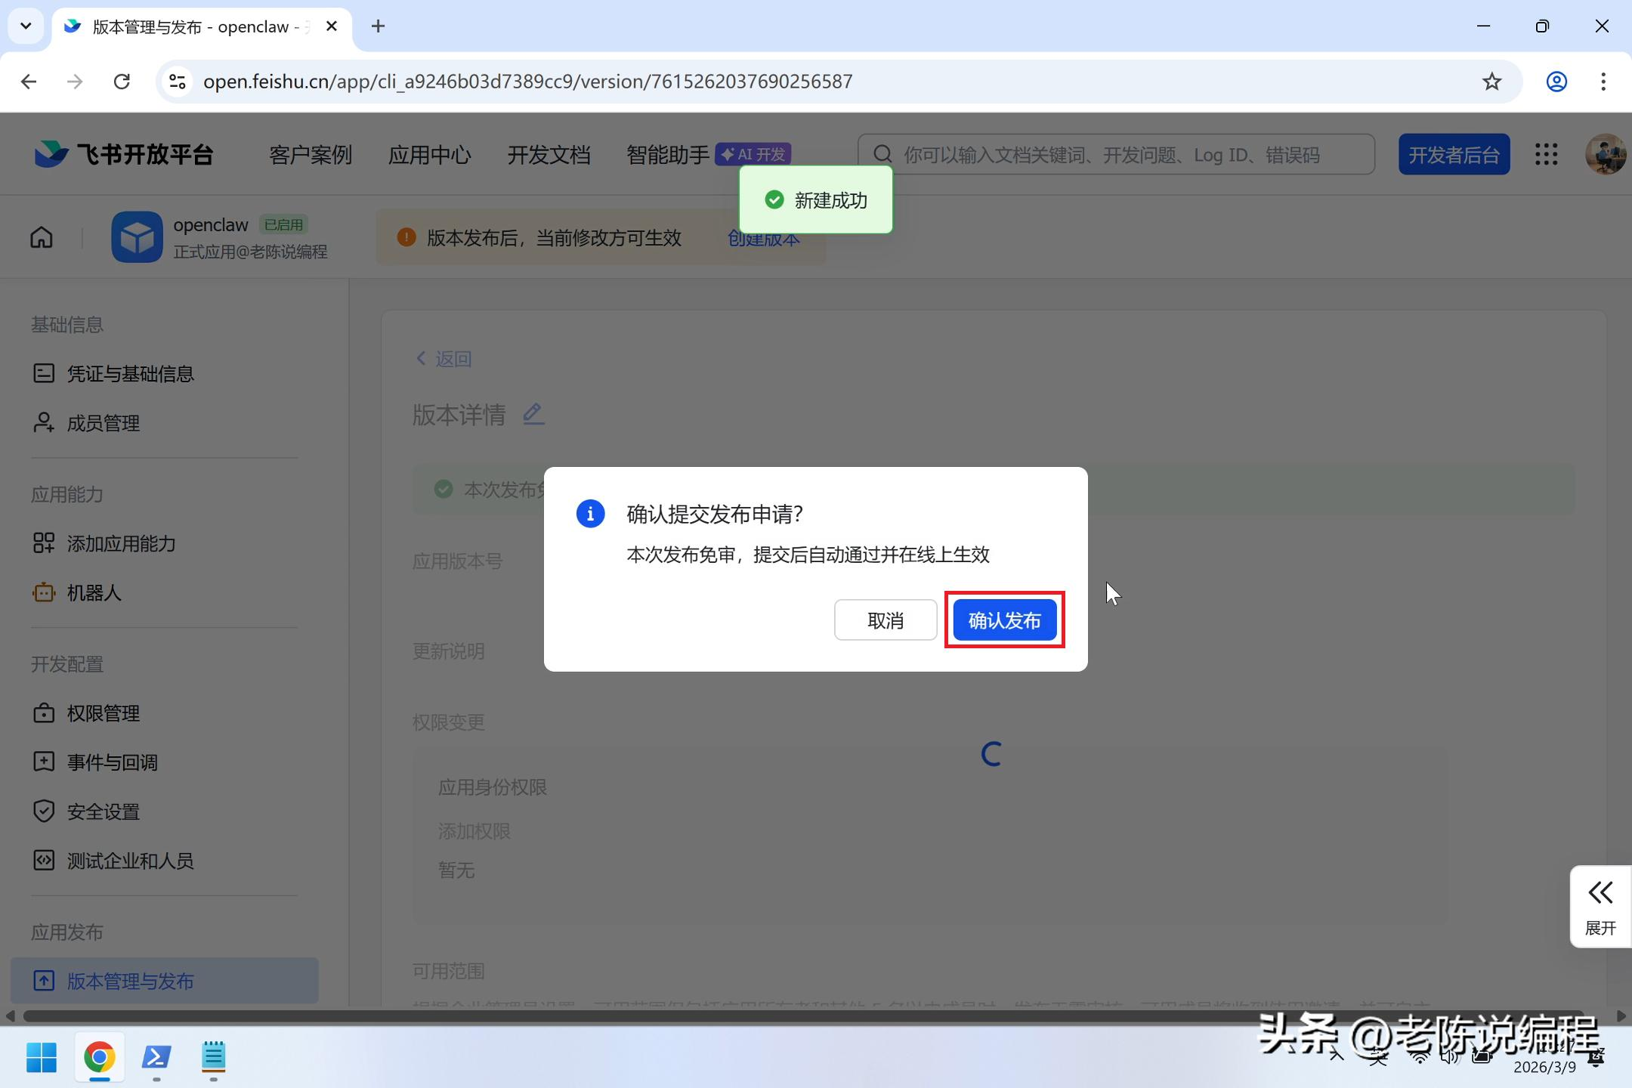Click the 开发者后台 button

click(x=1454, y=155)
